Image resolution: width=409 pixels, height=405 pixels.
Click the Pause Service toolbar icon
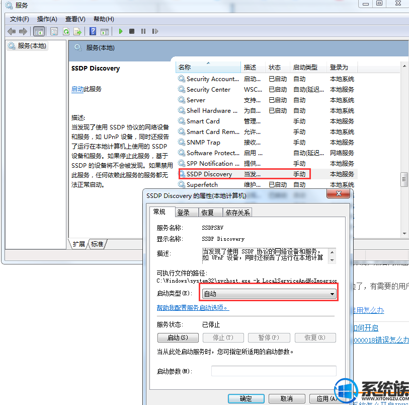143,31
